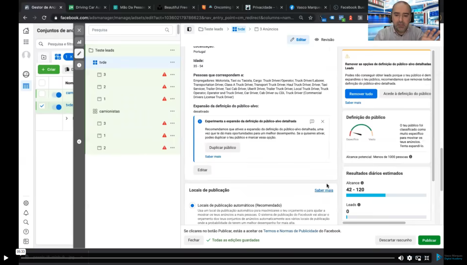
Task: Click the pencil edit icon in dark sidebar
Action: pos(79,53)
